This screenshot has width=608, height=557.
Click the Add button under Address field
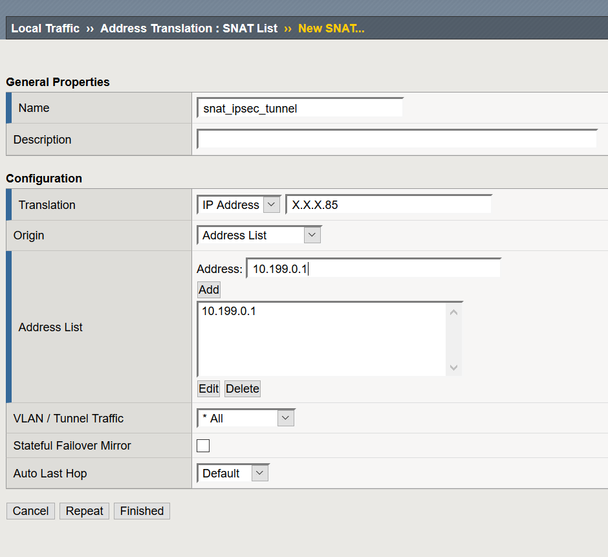click(x=208, y=289)
